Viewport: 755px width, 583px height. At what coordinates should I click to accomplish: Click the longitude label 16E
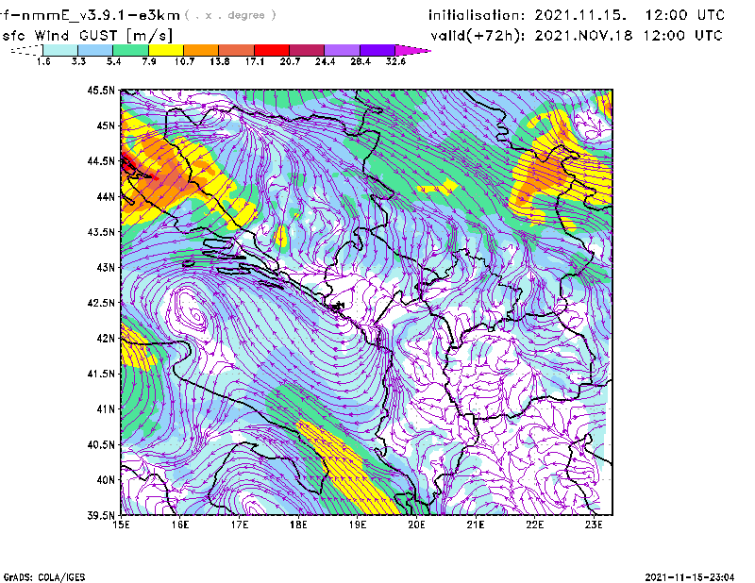tap(180, 525)
